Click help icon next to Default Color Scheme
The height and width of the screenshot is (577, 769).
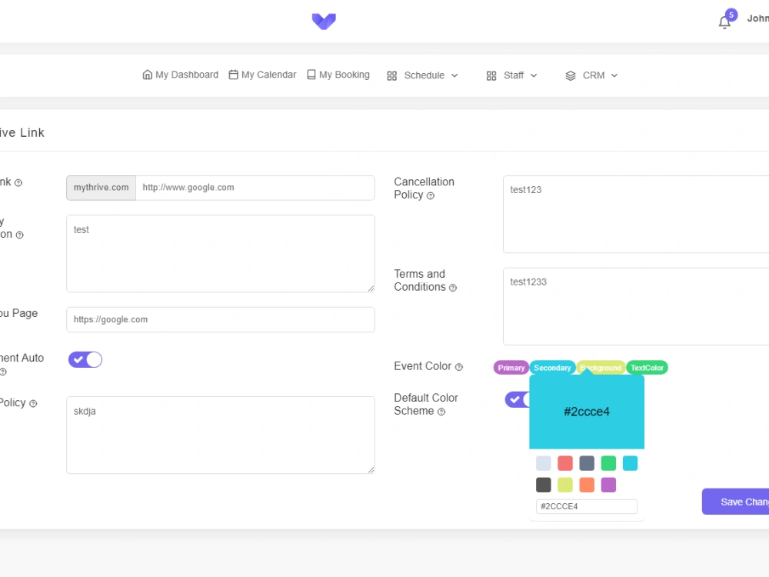point(441,412)
